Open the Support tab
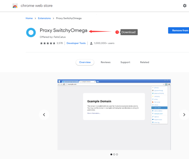 coord(125,62)
